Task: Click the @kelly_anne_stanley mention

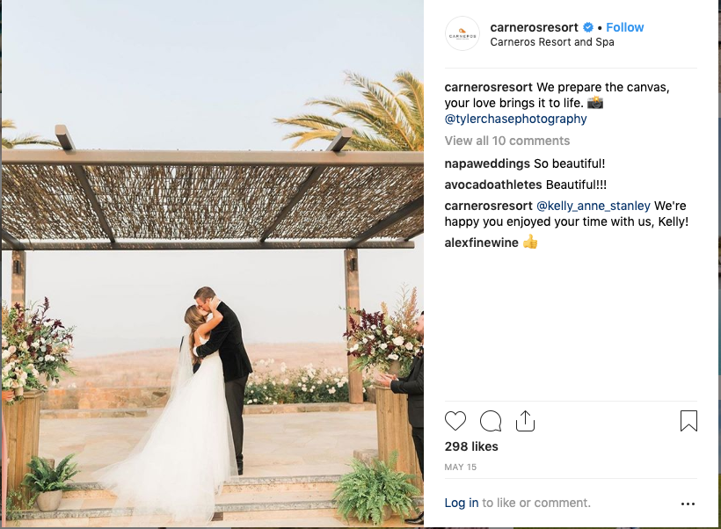Action: (x=594, y=206)
